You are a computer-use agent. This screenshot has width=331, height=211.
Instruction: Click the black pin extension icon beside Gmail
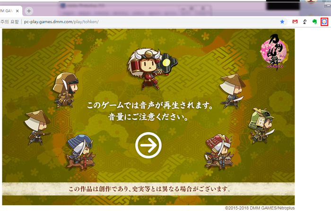305,22
